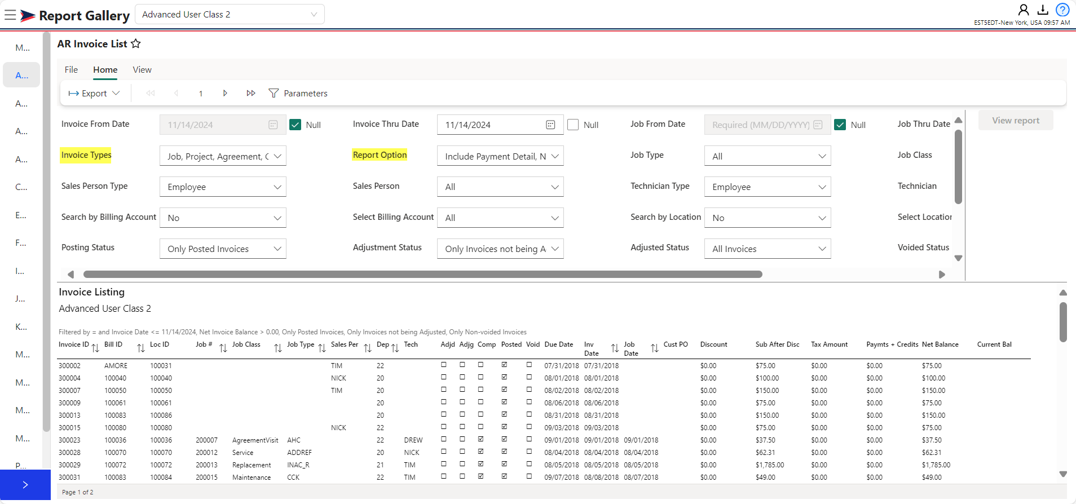Jump to last report page
1076x504 pixels.
tap(251, 93)
